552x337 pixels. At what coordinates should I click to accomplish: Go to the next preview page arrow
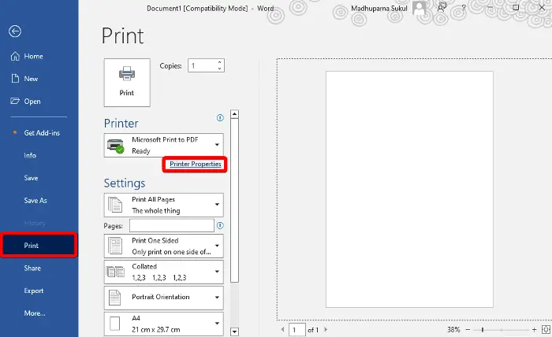(x=326, y=330)
